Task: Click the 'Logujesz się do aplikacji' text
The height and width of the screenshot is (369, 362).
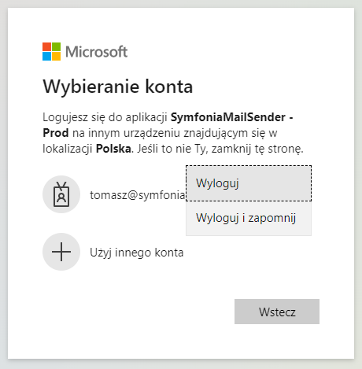Action: click(105, 117)
